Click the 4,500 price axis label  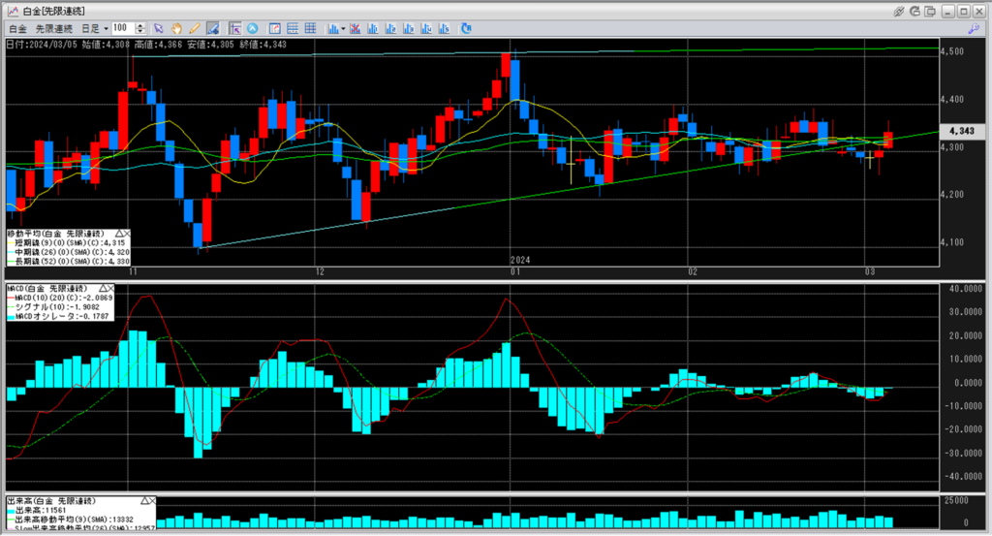coord(951,52)
